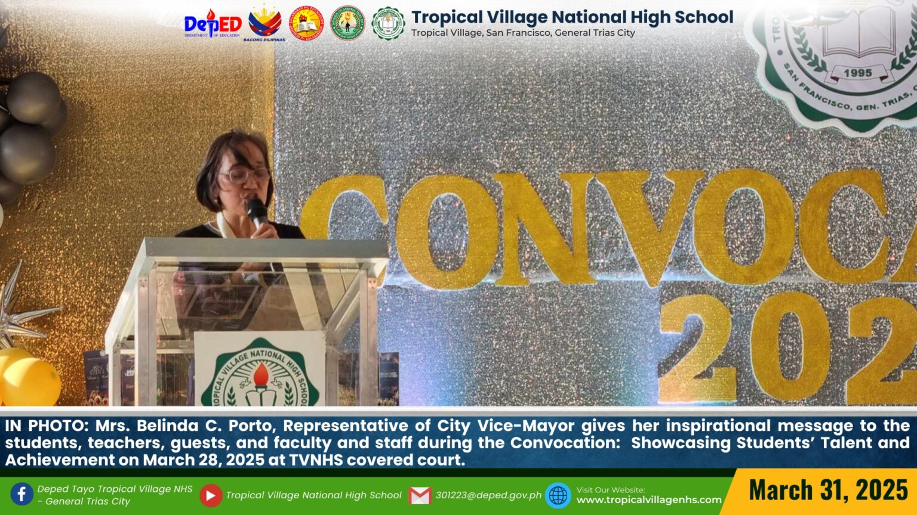This screenshot has width=917, height=515.
Task: Click the globe icon beside Visit Our Website
Action: coord(559,494)
